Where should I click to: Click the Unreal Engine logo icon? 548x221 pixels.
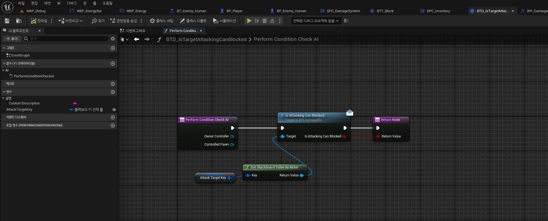(7, 7)
